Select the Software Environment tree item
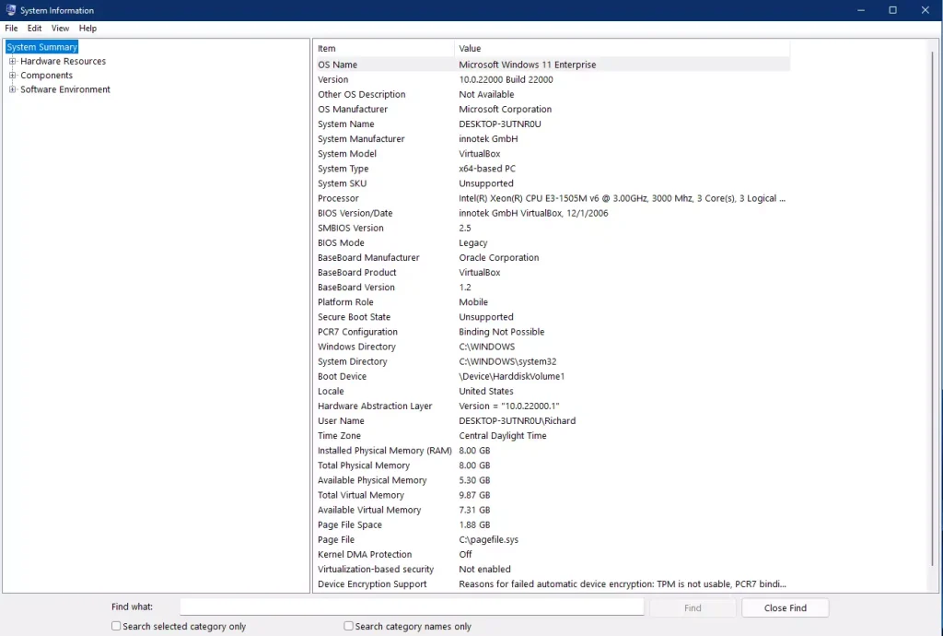This screenshot has width=943, height=636. pyautogui.click(x=65, y=89)
